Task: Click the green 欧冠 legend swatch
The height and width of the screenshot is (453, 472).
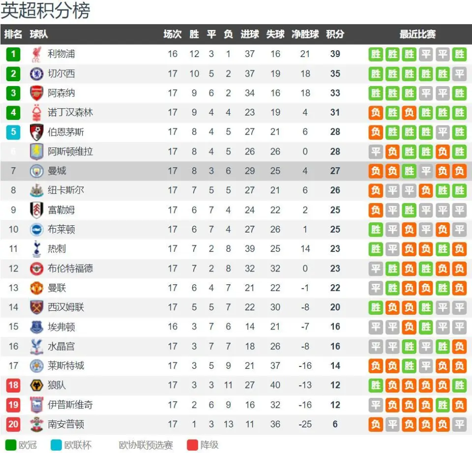Action: (11, 445)
